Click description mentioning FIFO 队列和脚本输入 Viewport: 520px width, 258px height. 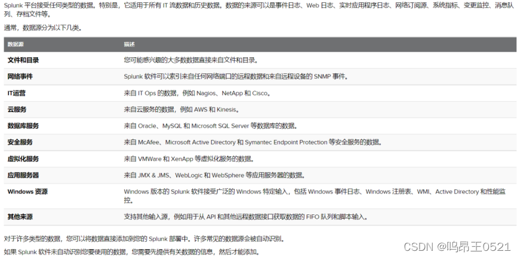click(x=246, y=217)
